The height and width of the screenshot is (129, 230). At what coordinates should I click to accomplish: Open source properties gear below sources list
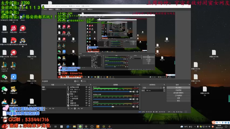coord(75,109)
